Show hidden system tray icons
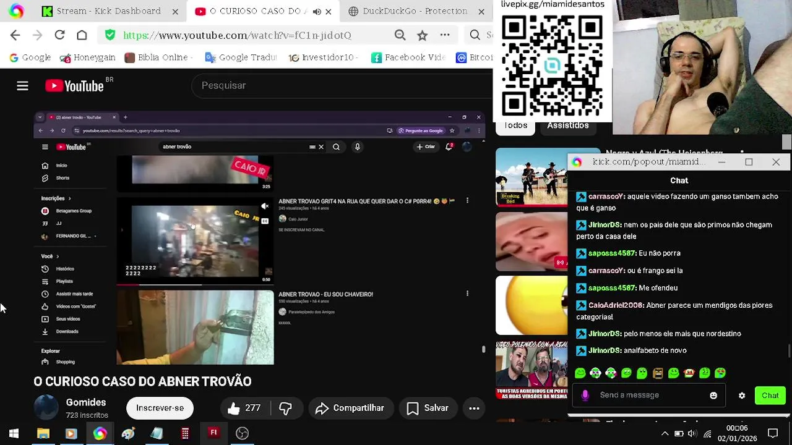 665,433
